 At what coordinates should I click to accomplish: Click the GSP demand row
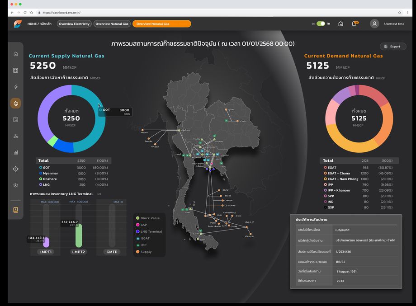[x=359, y=207]
